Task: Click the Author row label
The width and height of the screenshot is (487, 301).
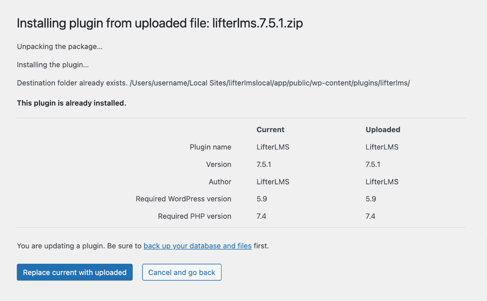Action: pyautogui.click(x=220, y=182)
